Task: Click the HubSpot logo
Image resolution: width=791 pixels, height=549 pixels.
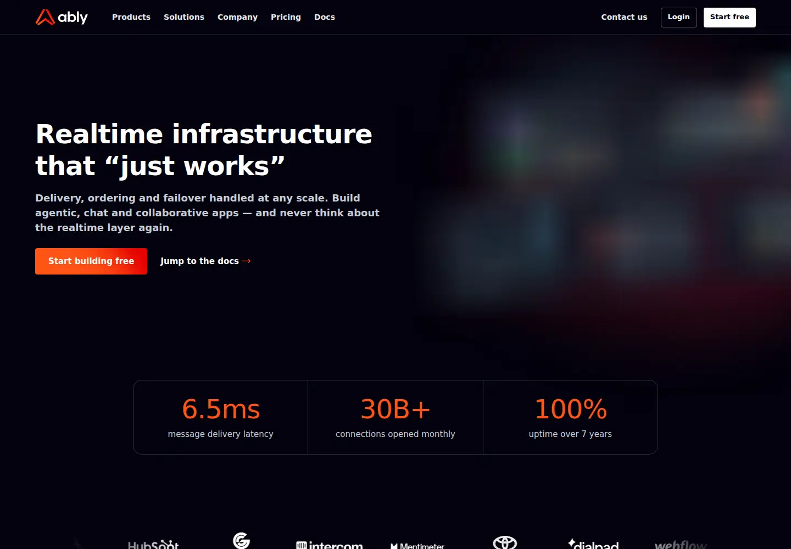Action: tap(153, 544)
